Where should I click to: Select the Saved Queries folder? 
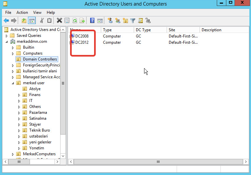click(29, 36)
